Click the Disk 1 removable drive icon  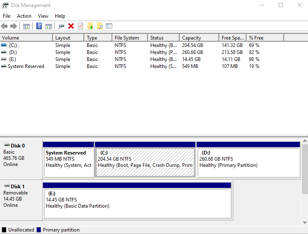pyautogui.click(x=7, y=186)
